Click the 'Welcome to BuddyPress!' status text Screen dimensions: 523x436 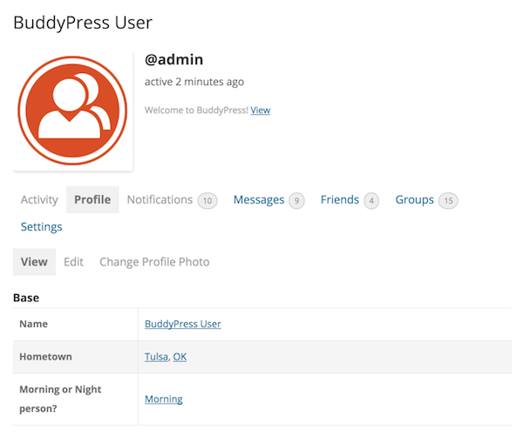pos(196,111)
